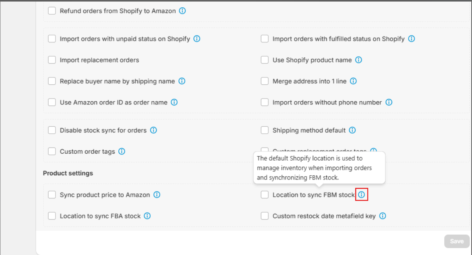The image size is (472, 255).
Task: Click info icon next to Disable stock sync
Action: click(153, 130)
